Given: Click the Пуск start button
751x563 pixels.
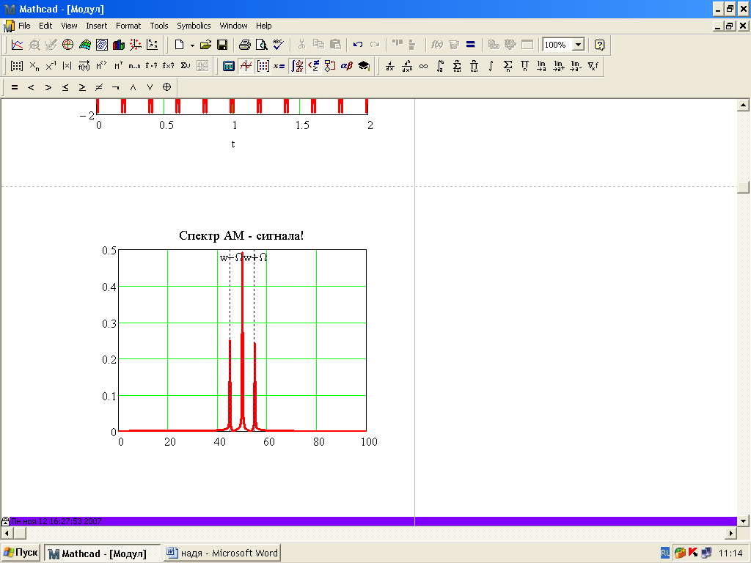Looking at the screenshot, I should pos(21,553).
